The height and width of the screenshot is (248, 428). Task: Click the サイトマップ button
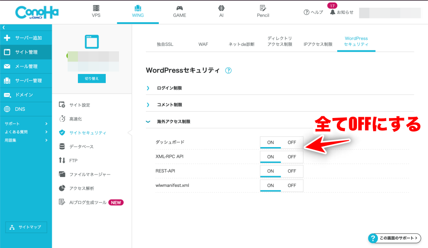point(26,227)
